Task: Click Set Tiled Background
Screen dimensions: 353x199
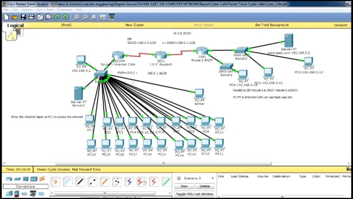Action: point(271,25)
